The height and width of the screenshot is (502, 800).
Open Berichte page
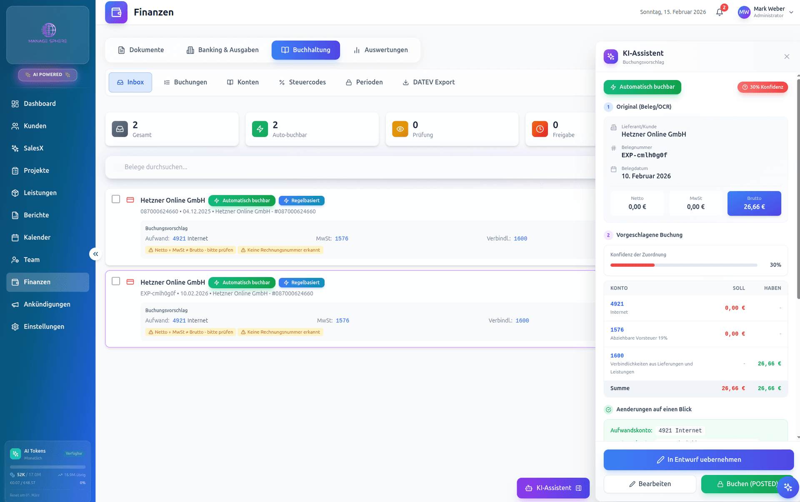click(47, 215)
